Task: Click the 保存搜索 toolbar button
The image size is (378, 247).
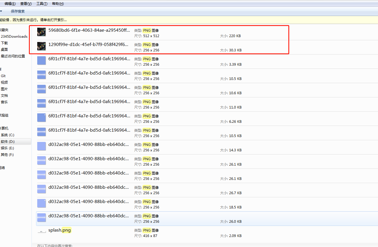Action: [18, 11]
